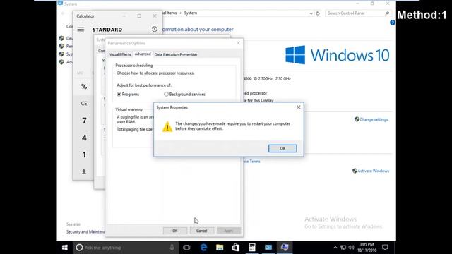Close the Performance Options window

tap(238, 43)
